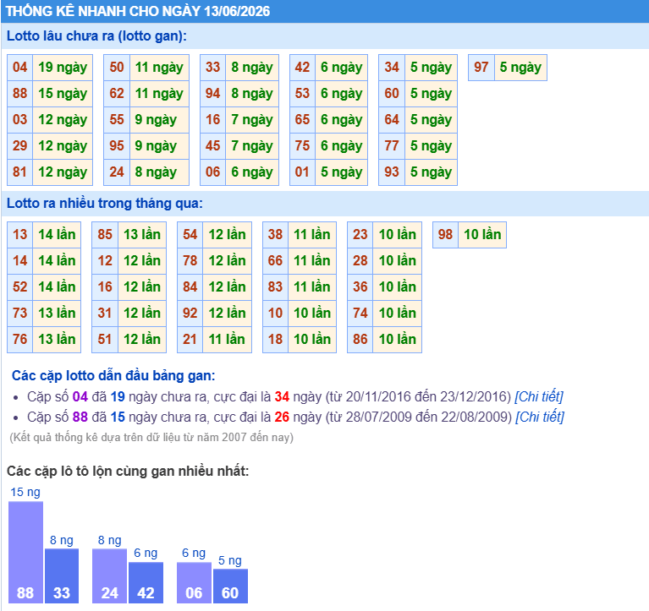The image size is (649, 611).
Task: Click frequent number 86 cell
Action: pos(360,340)
